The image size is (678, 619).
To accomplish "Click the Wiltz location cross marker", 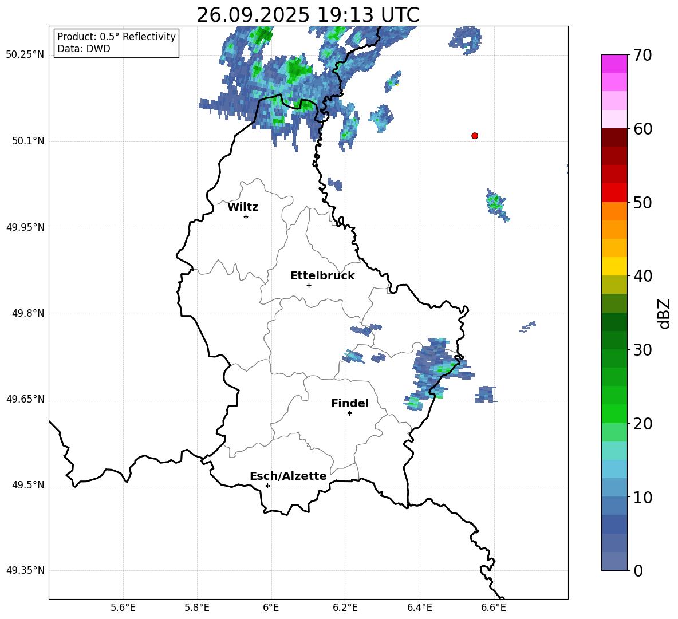I will 246,216.
